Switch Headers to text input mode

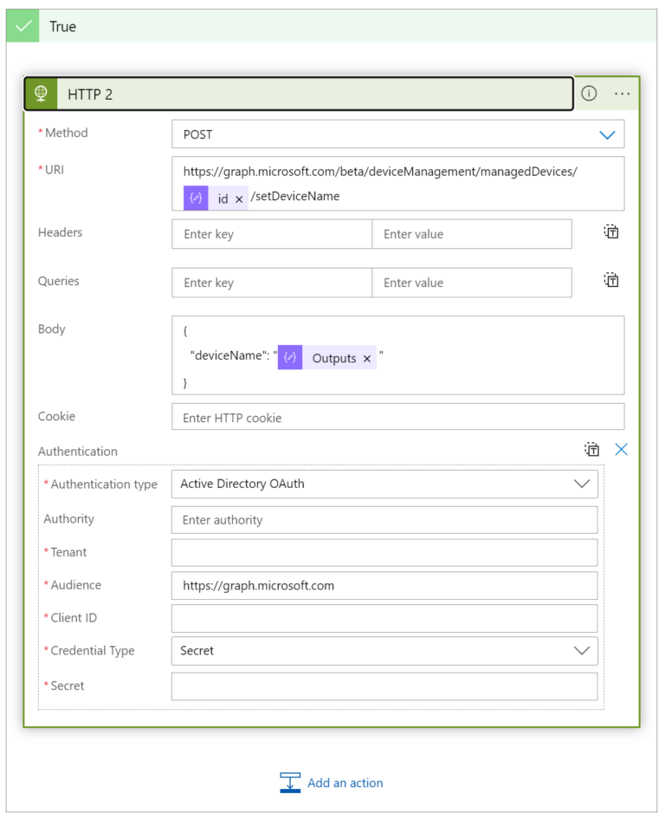pyautogui.click(x=610, y=231)
